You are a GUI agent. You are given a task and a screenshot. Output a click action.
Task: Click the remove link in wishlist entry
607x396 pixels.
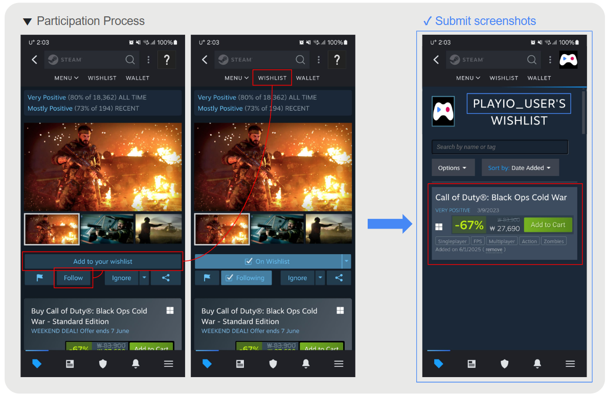click(494, 250)
